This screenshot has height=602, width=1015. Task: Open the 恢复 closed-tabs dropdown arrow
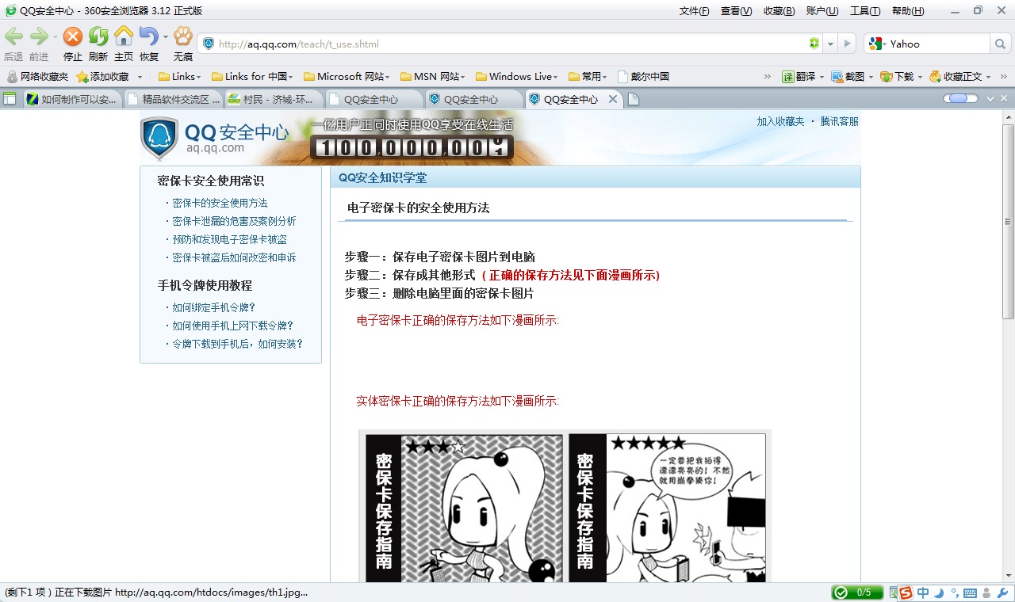166,36
